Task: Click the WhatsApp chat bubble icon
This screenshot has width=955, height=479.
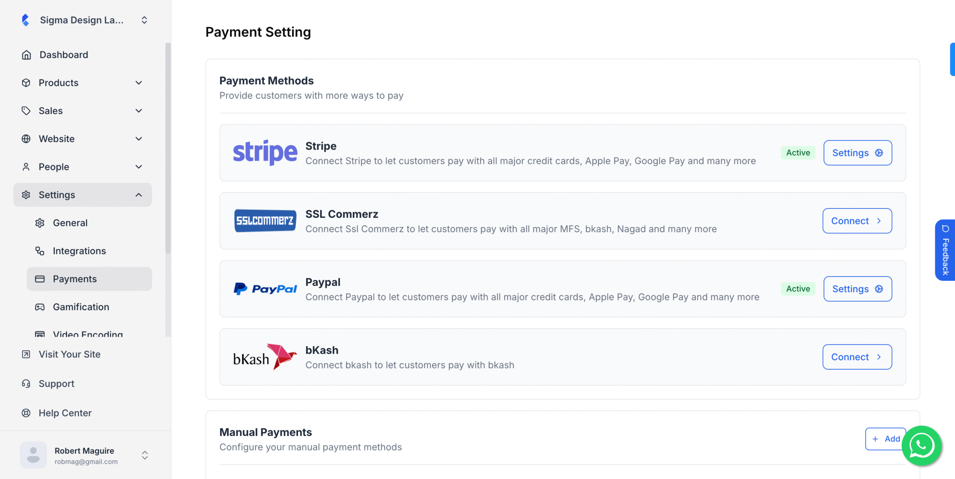Action: coord(921,445)
